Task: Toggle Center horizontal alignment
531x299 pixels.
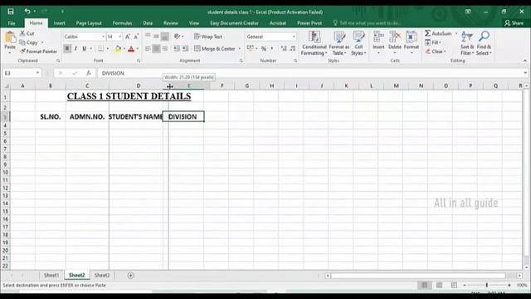Action: (156, 49)
